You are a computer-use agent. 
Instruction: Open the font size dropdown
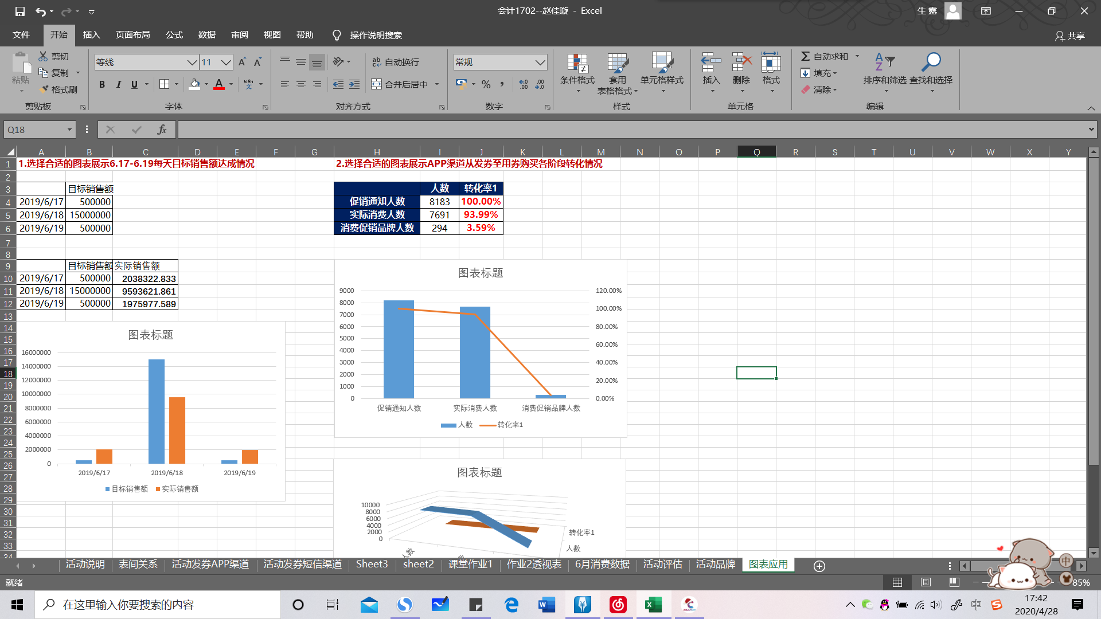(x=226, y=62)
